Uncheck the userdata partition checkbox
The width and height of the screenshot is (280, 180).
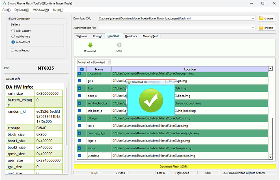[x=80, y=156]
